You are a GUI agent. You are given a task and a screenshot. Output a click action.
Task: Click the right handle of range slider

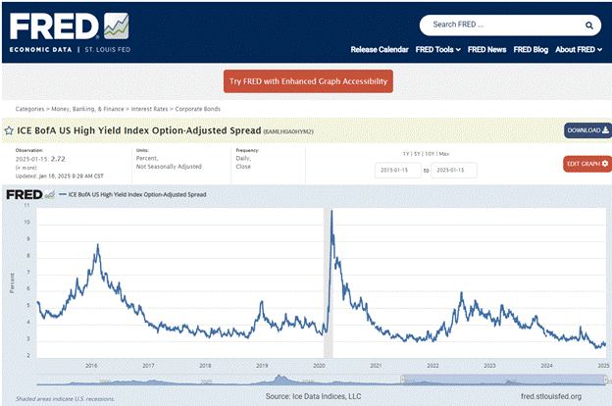click(x=606, y=380)
